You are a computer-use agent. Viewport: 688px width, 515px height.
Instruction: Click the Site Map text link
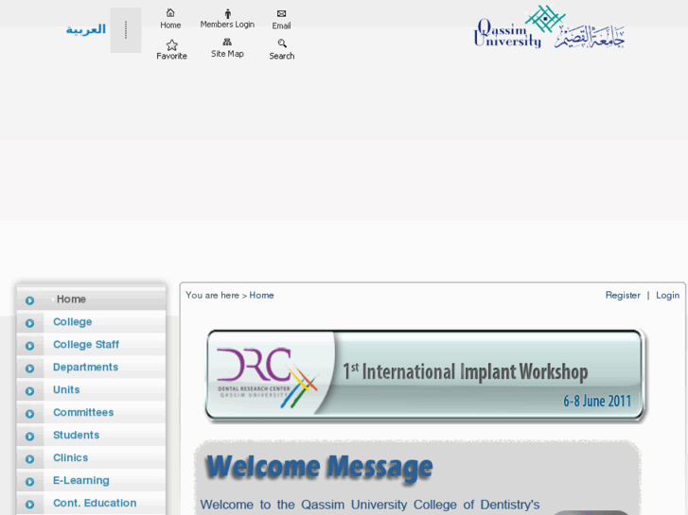point(227,54)
